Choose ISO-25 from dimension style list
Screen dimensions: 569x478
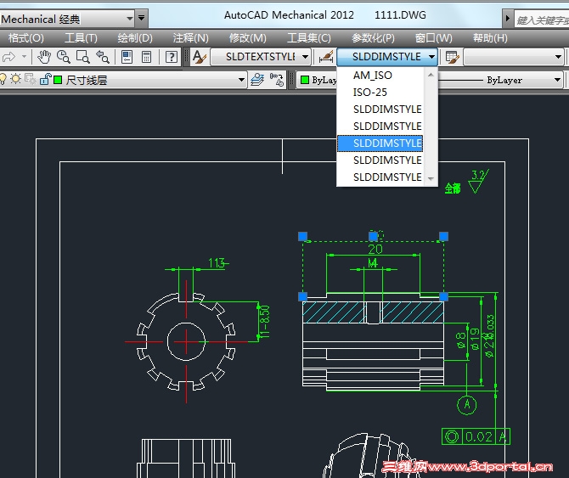(x=380, y=92)
